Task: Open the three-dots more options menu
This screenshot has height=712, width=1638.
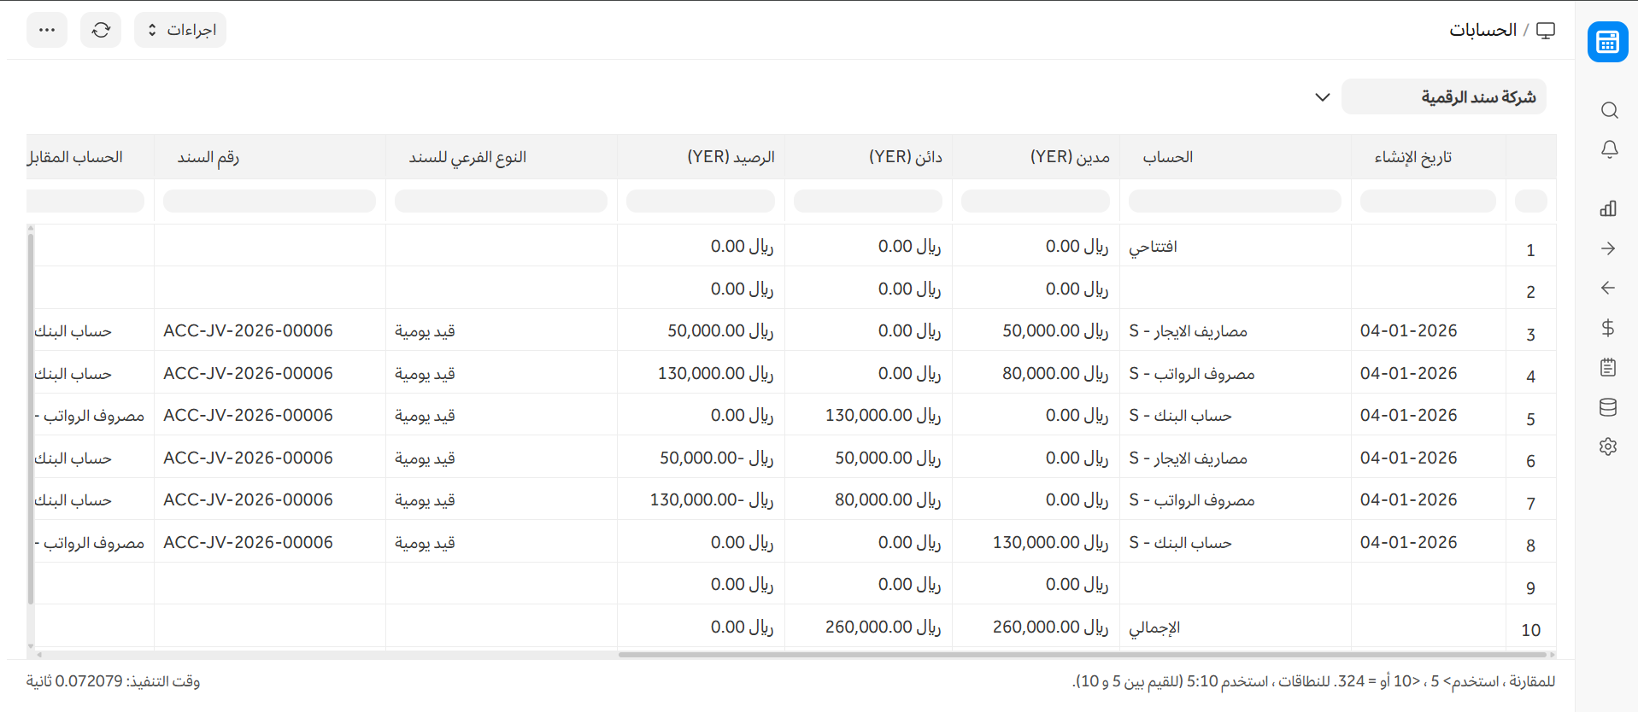Action: [x=47, y=30]
